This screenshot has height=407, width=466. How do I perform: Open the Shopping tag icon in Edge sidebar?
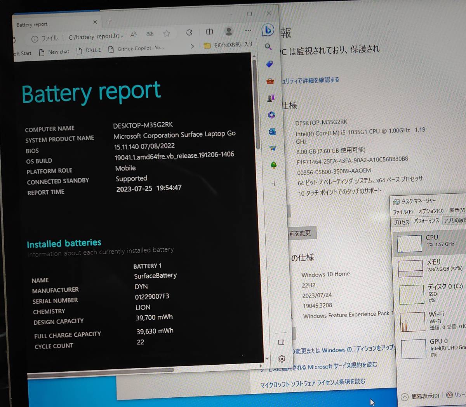(269, 64)
